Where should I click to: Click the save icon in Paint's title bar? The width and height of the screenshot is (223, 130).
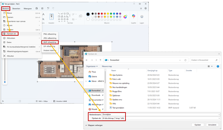click(x=37, y=8)
